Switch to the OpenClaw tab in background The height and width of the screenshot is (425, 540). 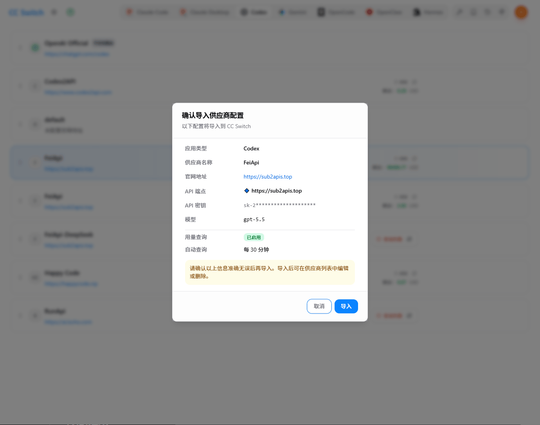coord(384,12)
